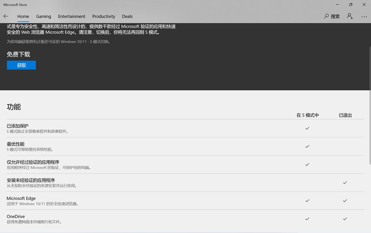Click the Windows 10/11 S 模式切换 license note

click(59, 42)
